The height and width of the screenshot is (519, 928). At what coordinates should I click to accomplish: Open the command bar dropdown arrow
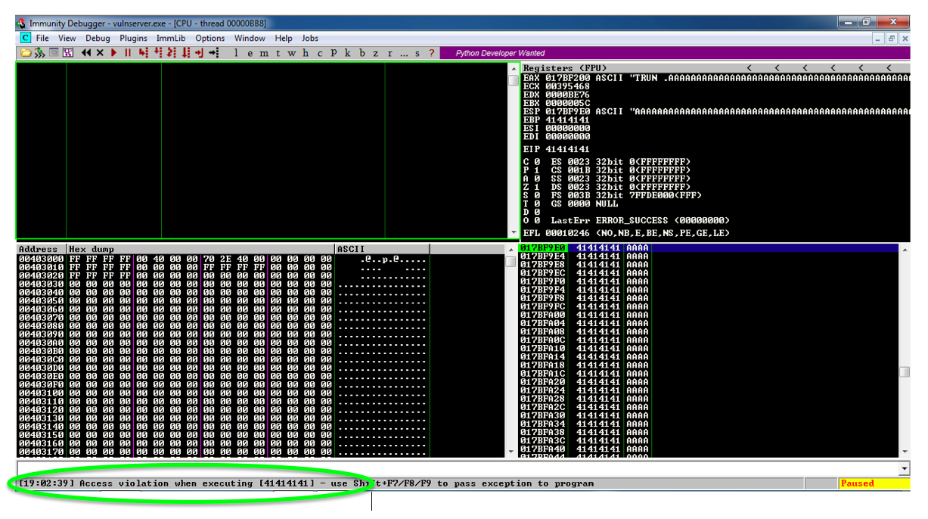tap(905, 469)
